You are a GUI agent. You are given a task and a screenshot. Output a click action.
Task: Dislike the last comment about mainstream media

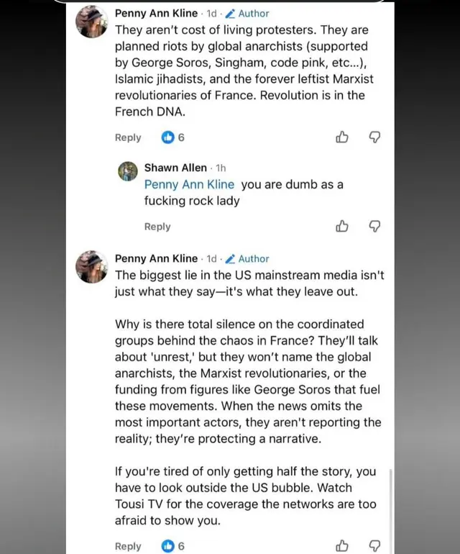coord(374,546)
